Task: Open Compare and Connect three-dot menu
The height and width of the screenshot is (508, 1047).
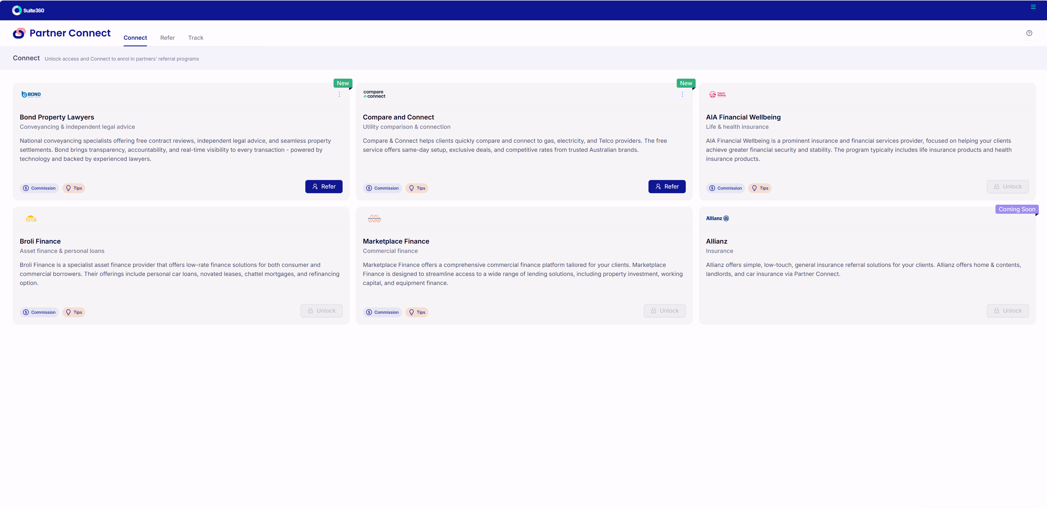Action: click(x=682, y=94)
